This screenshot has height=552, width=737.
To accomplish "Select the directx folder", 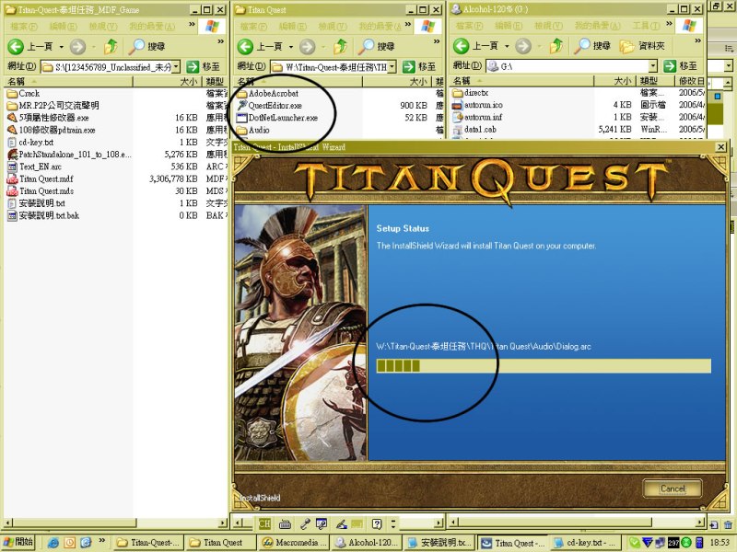I will click(x=471, y=93).
